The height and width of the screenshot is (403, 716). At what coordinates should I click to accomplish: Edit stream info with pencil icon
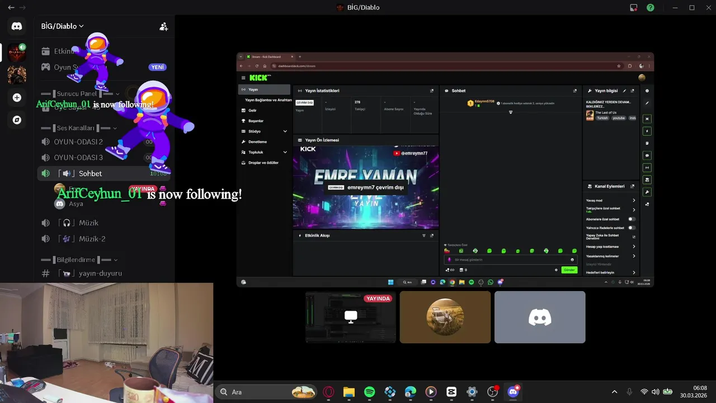click(x=625, y=91)
